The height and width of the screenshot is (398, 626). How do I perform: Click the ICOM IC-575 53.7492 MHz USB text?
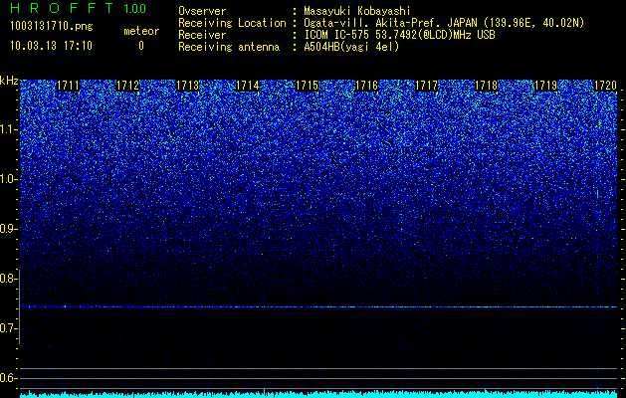coord(399,35)
